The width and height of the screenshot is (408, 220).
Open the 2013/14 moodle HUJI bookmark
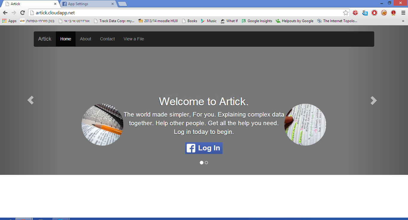point(158,21)
